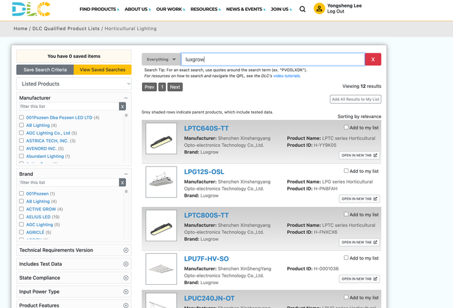Check Add to my list for LPTC800S-TT
Image resolution: width=453 pixels, height=308 pixels.
tap(346, 214)
